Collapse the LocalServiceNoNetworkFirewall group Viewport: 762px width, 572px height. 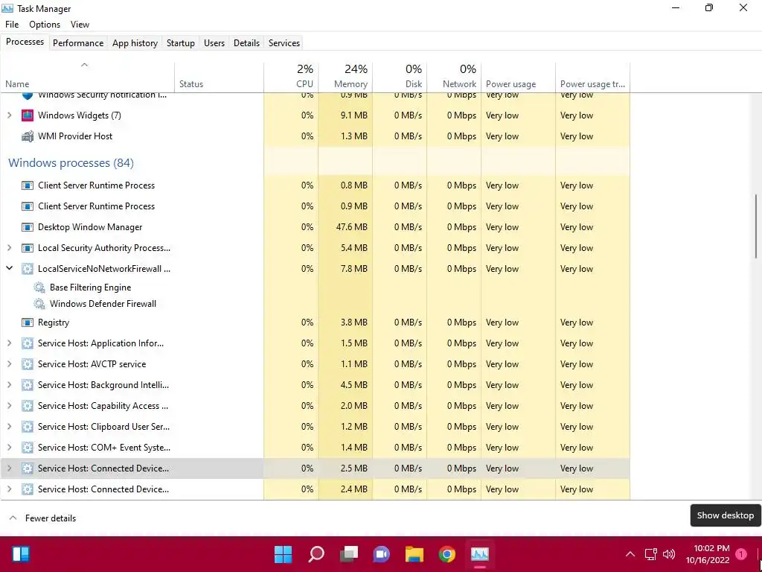click(x=9, y=268)
